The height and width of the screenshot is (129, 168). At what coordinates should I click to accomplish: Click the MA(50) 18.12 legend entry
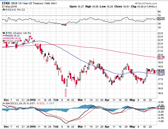11,36
